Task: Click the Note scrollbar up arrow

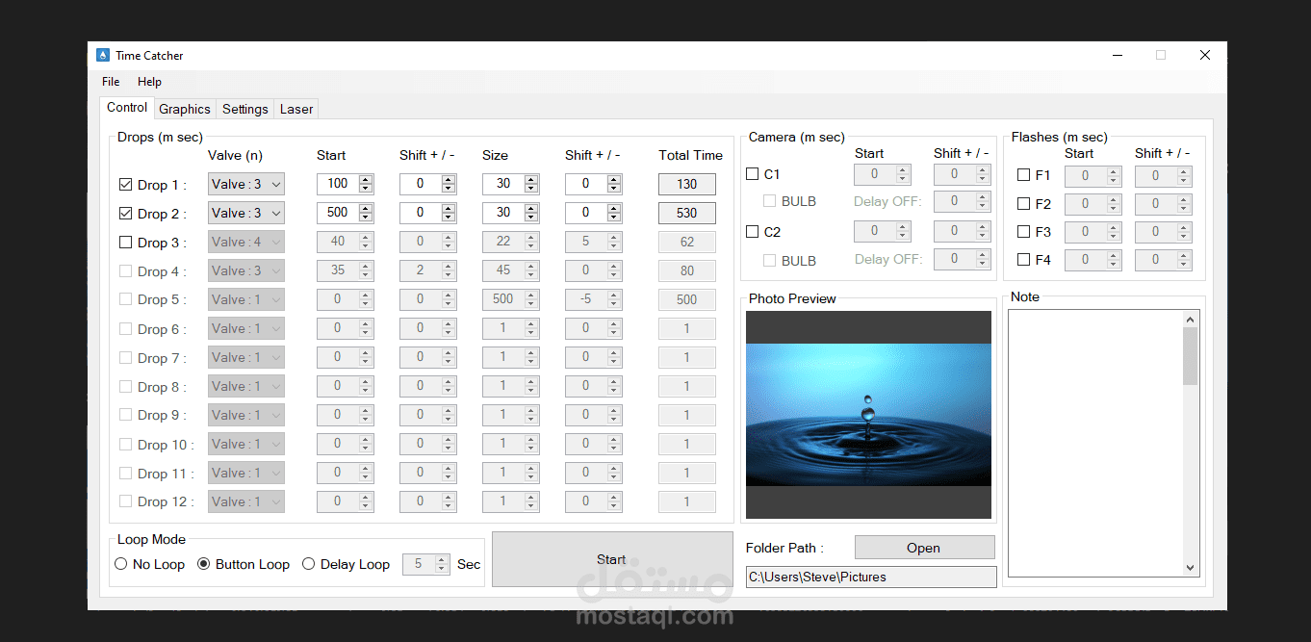Action: (x=1191, y=320)
